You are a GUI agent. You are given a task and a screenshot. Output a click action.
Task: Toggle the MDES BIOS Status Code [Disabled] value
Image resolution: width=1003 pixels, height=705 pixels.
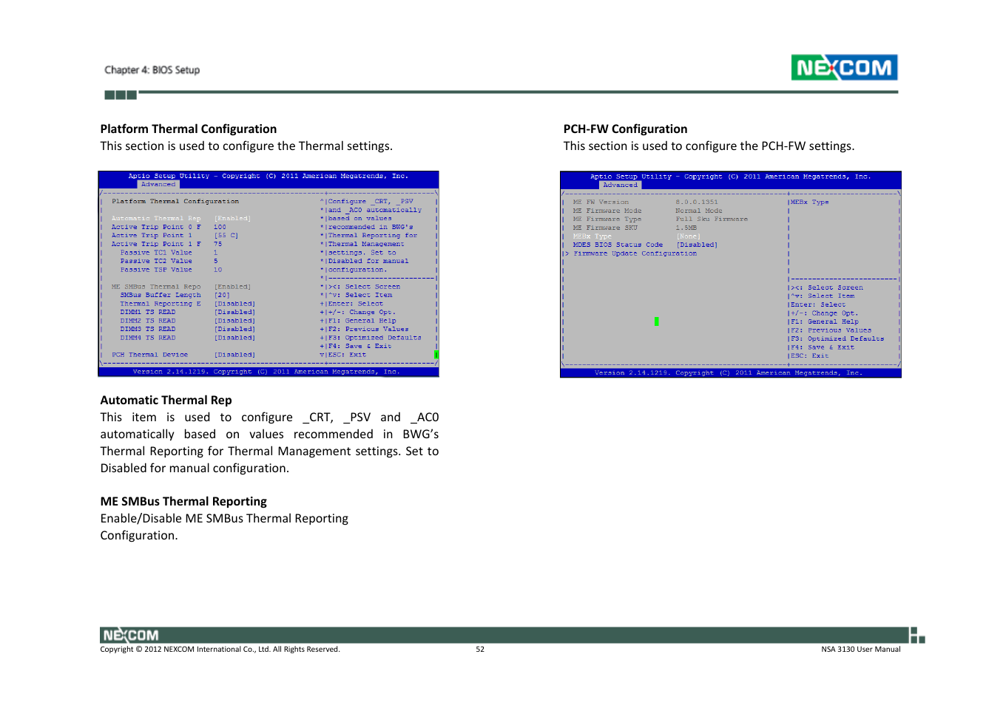[x=697, y=245]
